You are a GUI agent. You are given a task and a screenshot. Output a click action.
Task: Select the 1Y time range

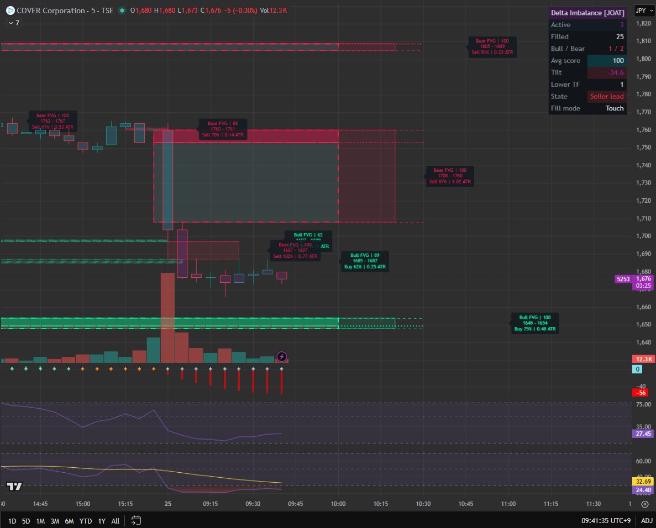pyautogui.click(x=102, y=521)
